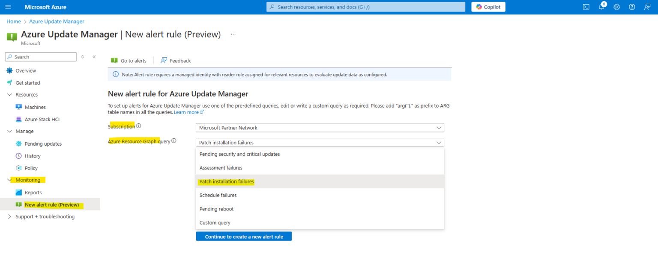Open the help question mark menu
658x272 pixels.
(632, 7)
